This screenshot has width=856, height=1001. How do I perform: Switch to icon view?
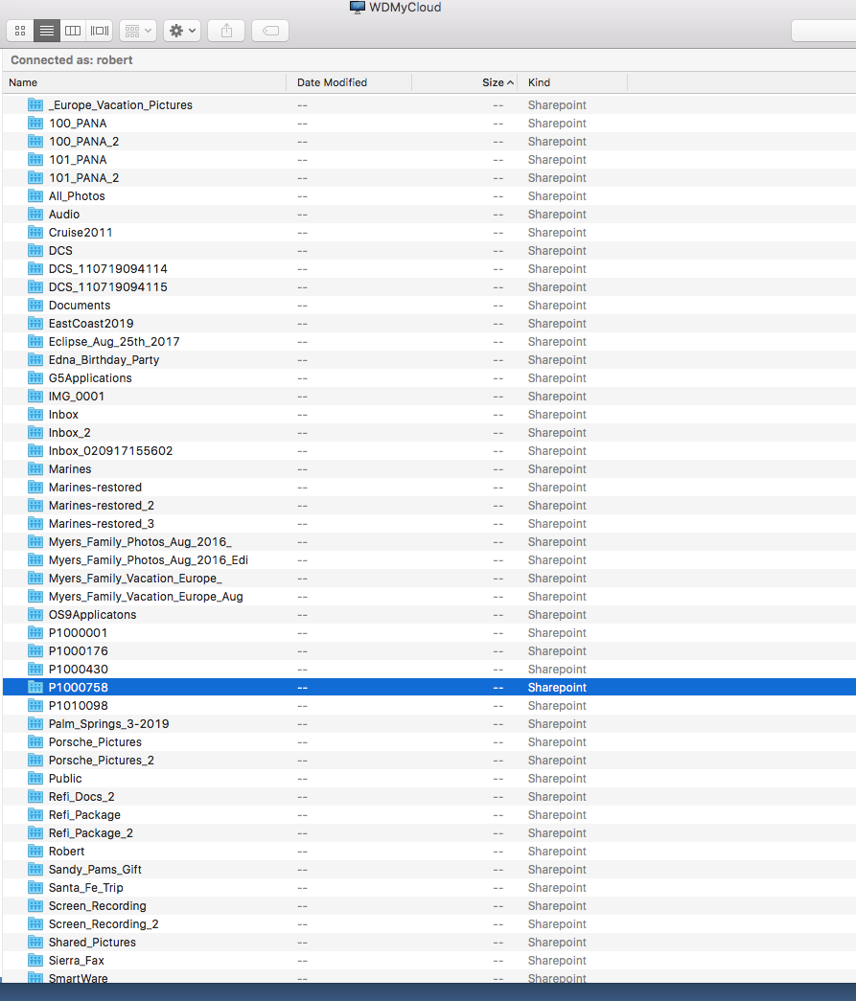[20, 31]
